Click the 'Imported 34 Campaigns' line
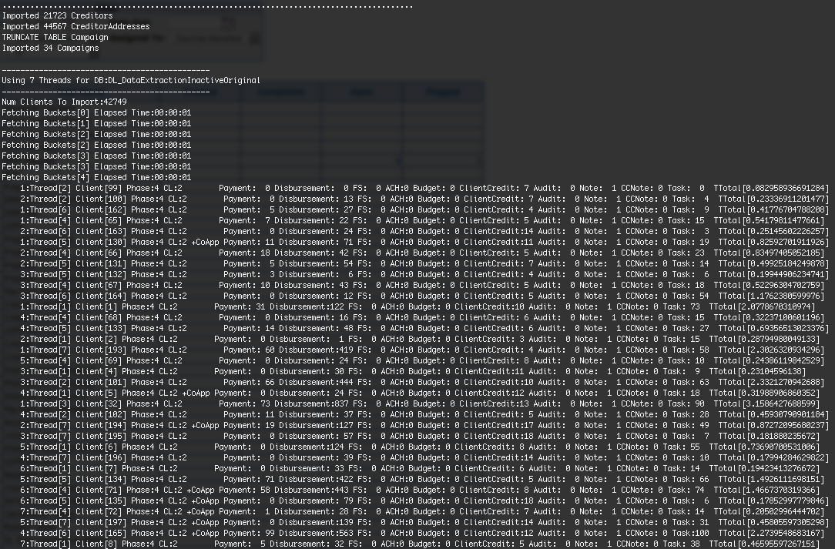 (50, 48)
